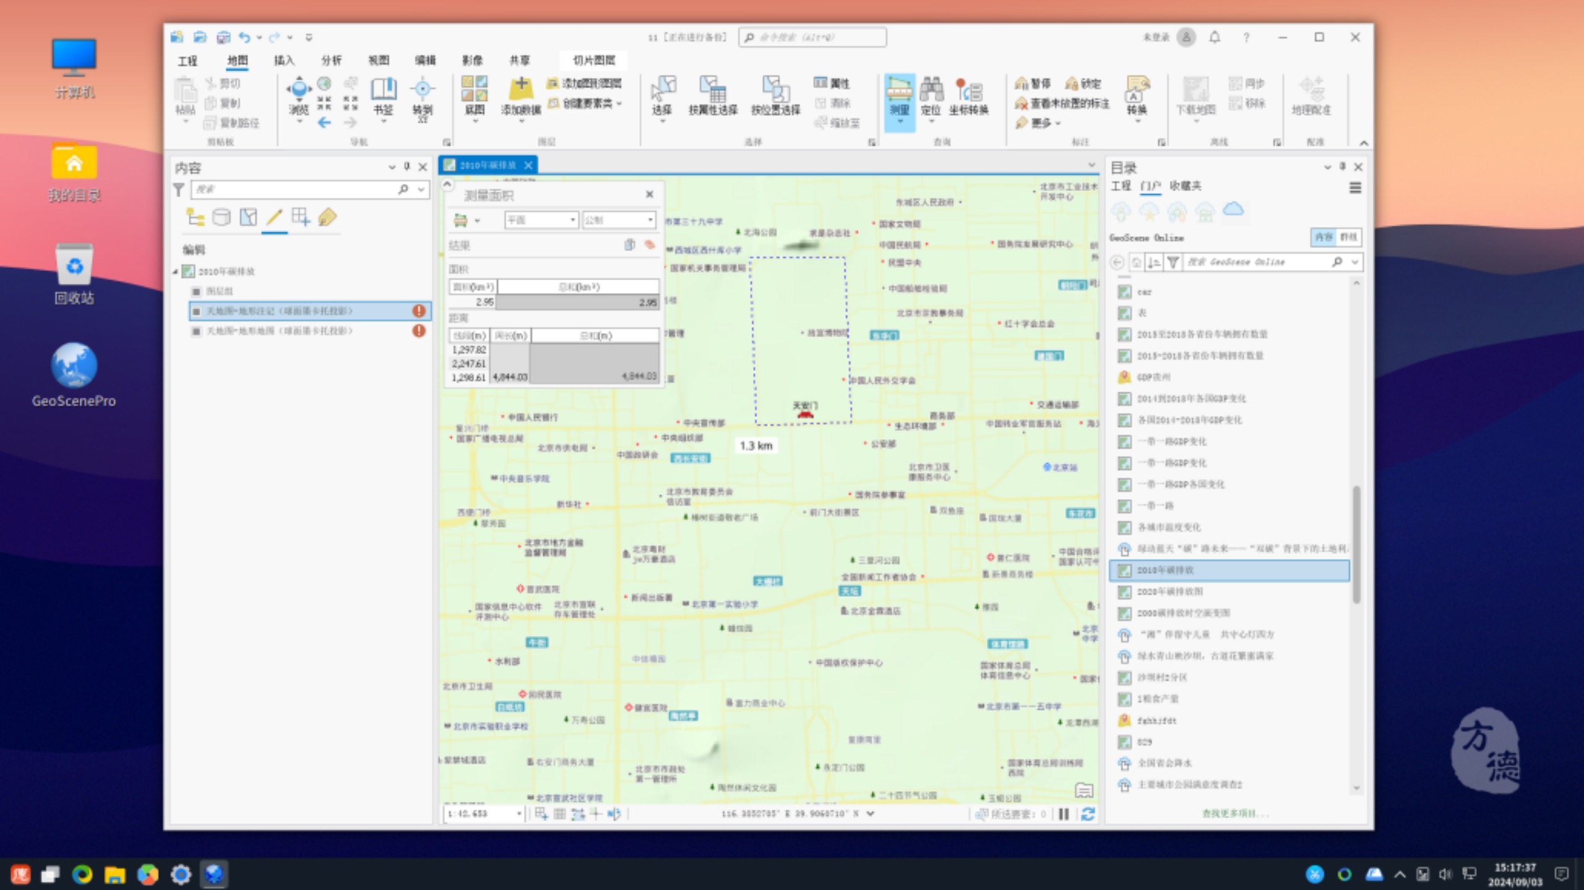Click the GeoScene Online search field

pyautogui.click(x=1257, y=262)
